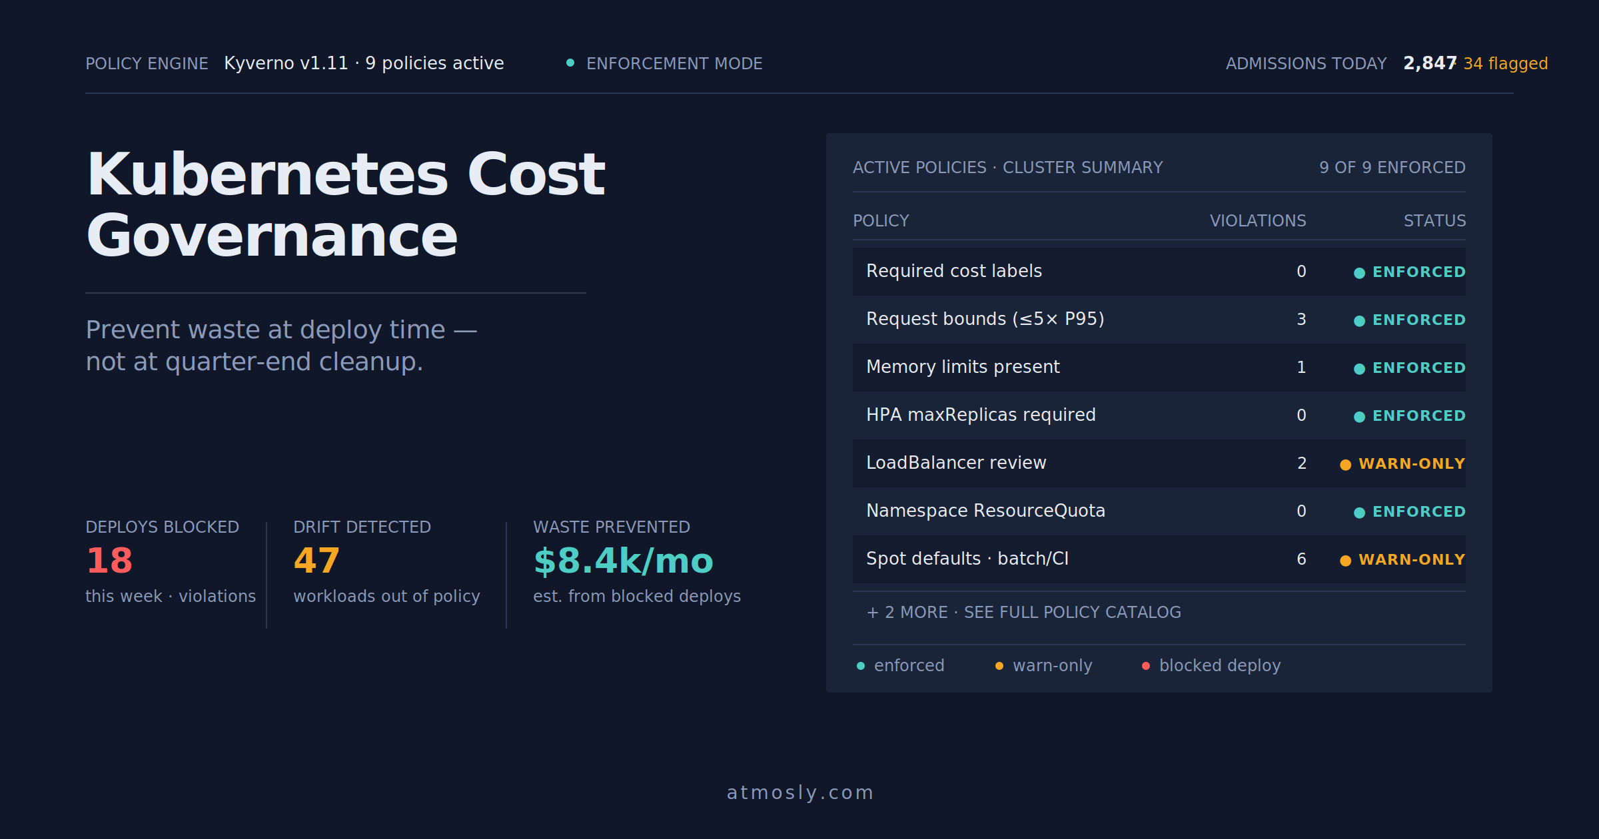
Task: Click the 9 OF 9 ENFORCED summary label
Action: 1392,168
